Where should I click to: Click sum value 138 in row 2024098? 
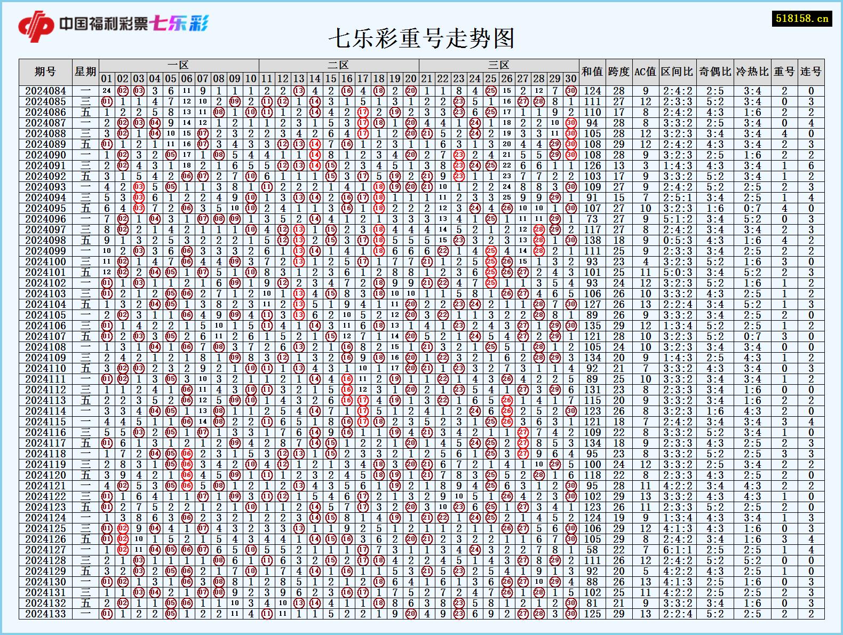point(592,241)
